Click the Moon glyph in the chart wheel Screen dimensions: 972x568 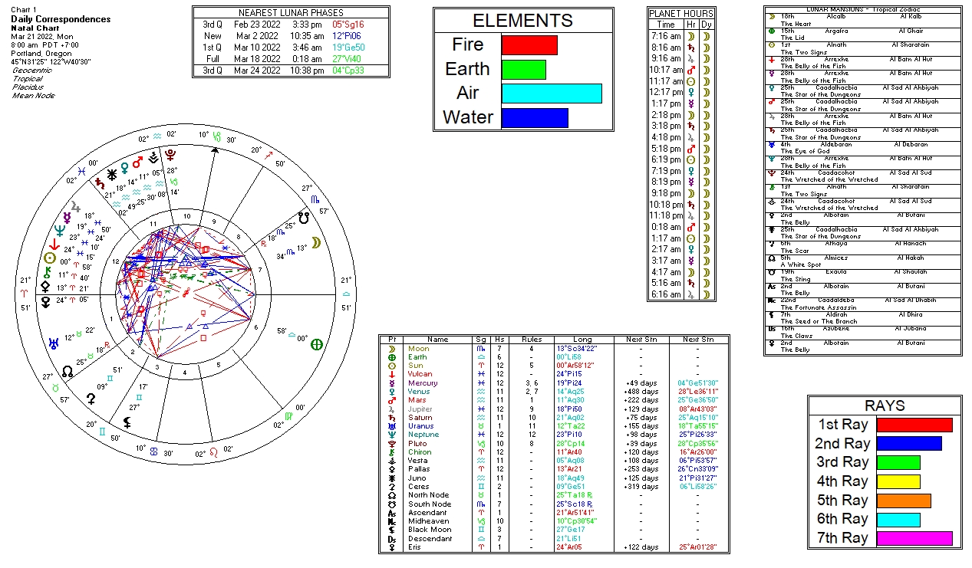pos(315,241)
